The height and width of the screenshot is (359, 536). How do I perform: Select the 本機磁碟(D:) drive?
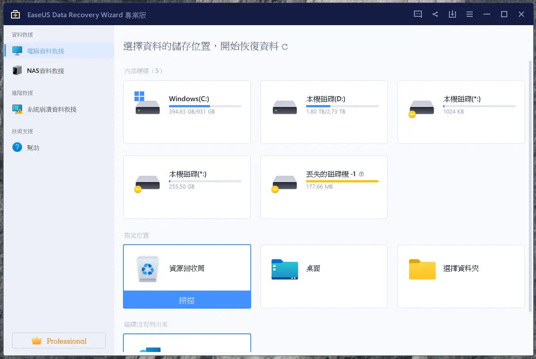click(x=324, y=112)
